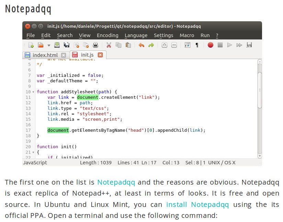Image resolution: width=283 pixels, height=222 pixels.
Task: Click the install Notepadqq link
Action: point(197,205)
